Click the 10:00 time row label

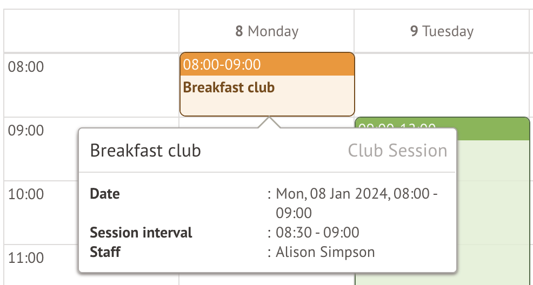point(26,194)
